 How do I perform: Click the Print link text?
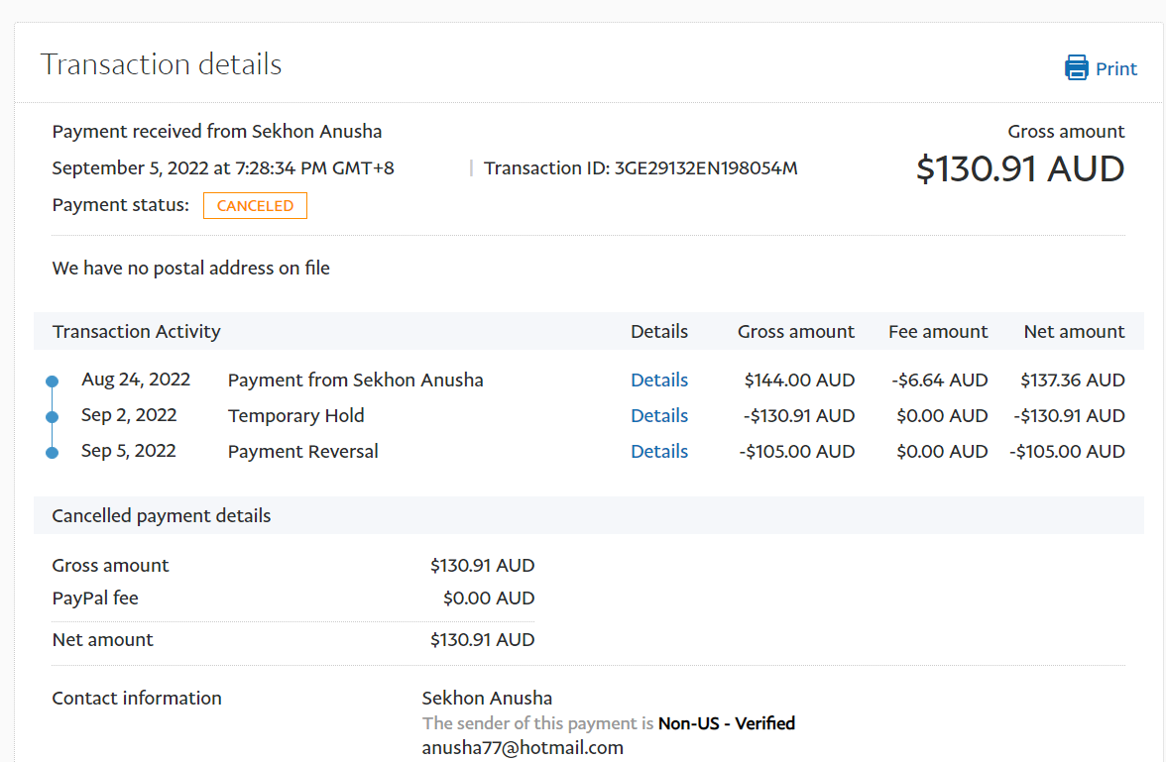(1115, 69)
